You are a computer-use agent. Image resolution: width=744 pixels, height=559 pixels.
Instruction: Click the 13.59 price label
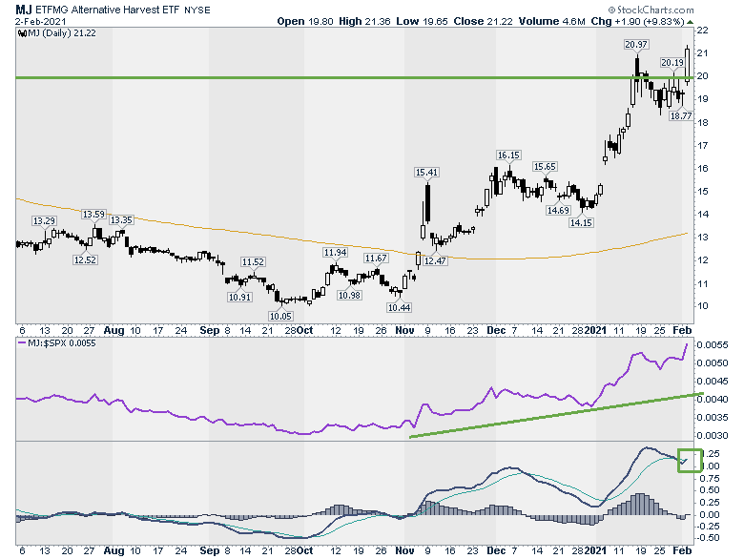click(93, 215)
